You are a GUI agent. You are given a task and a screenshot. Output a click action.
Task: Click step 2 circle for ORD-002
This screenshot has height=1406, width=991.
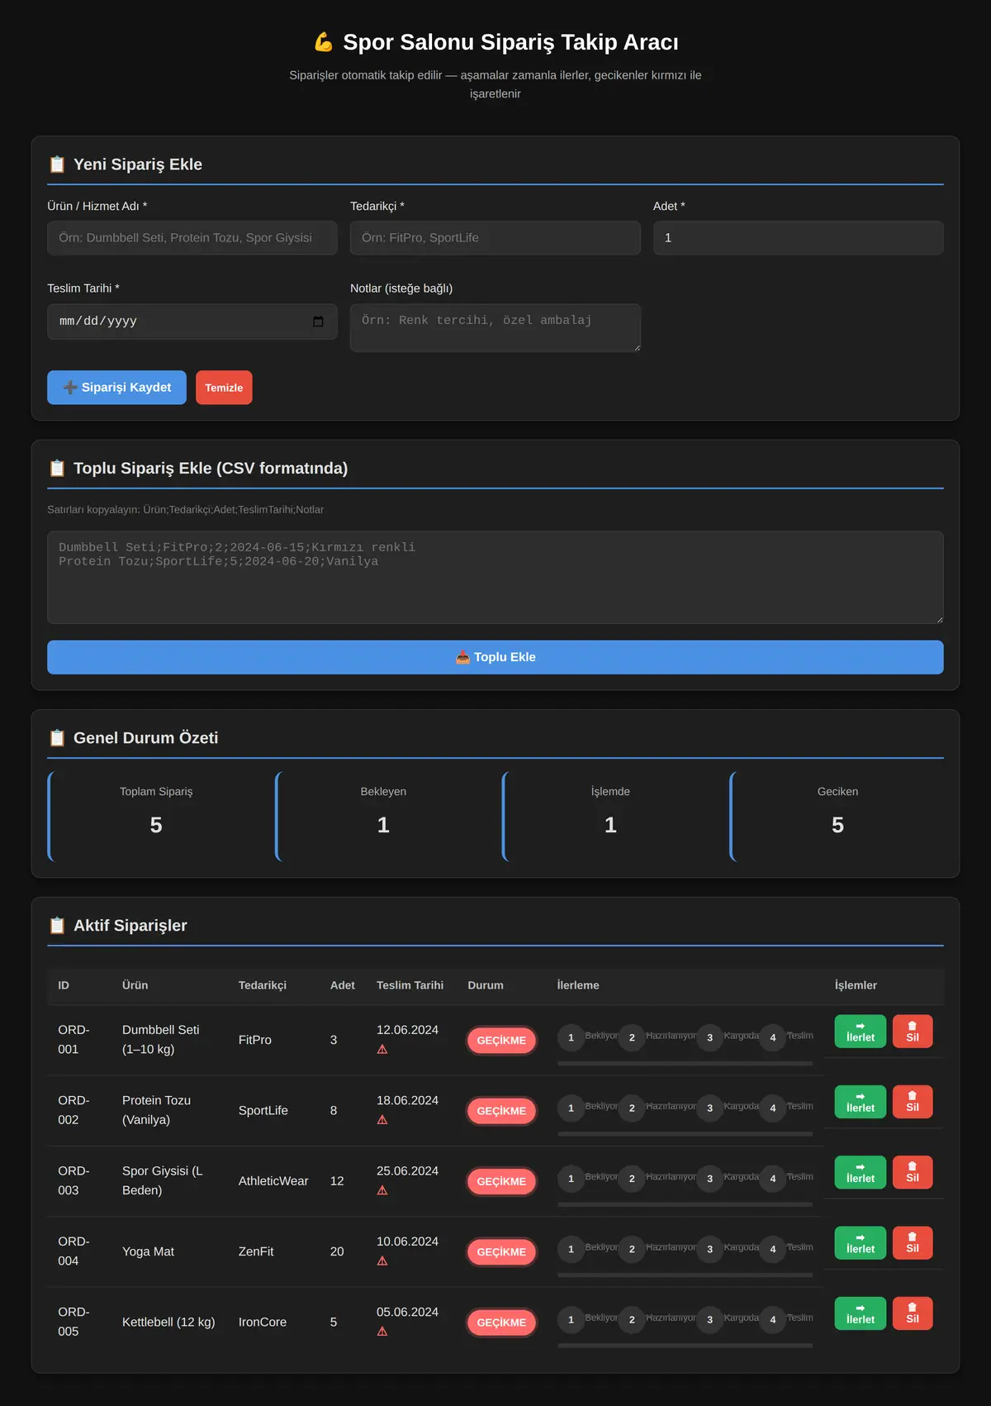point(632,1108)
